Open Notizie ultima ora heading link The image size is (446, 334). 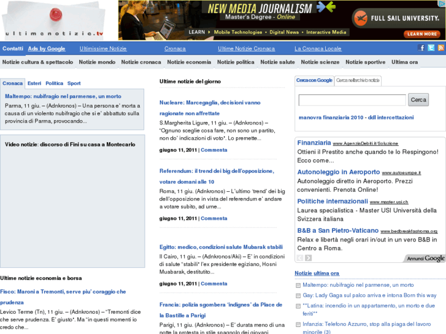pyautogui.click(x=317, y=273)
